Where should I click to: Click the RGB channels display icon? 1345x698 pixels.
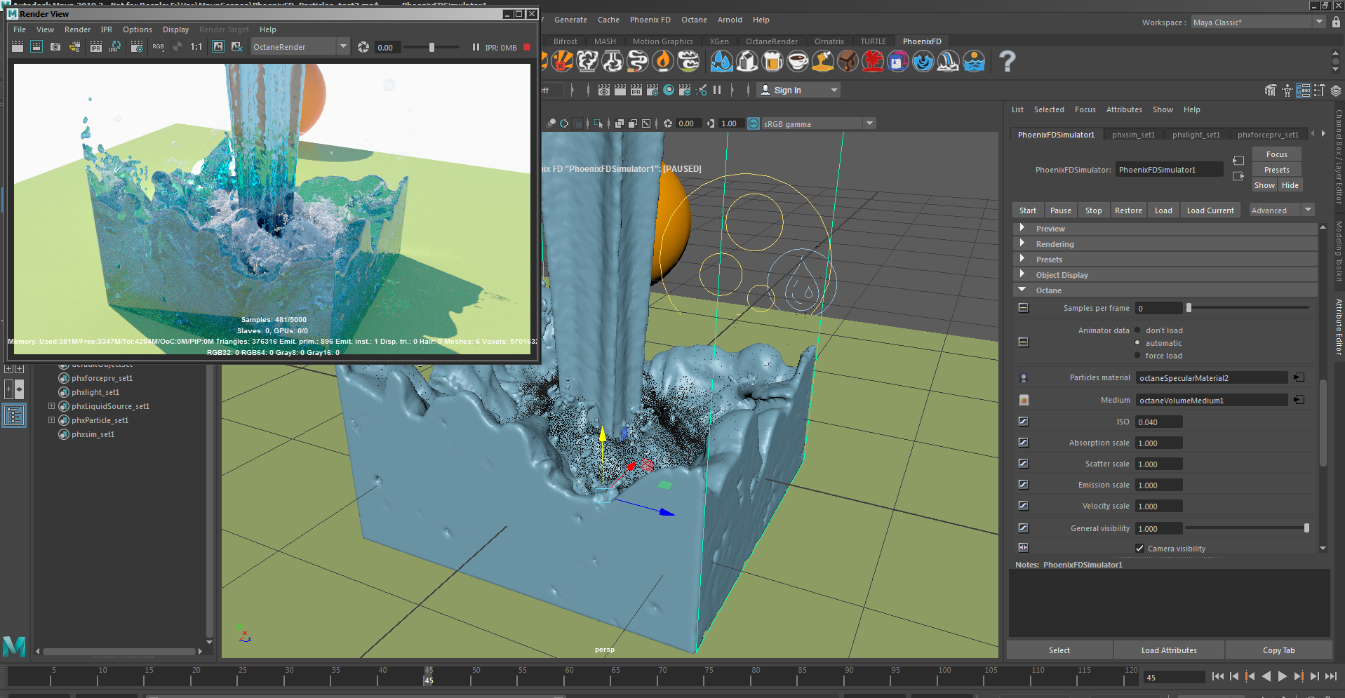[x=159, y=47]
